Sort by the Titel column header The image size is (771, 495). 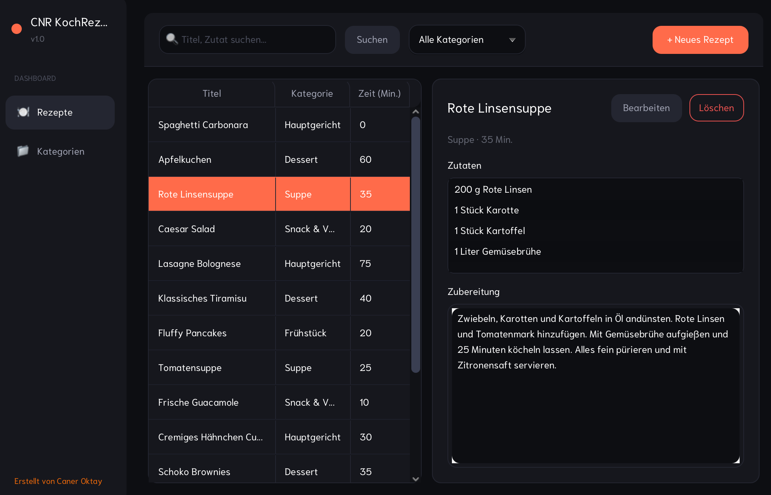click(x=212, y=93)
